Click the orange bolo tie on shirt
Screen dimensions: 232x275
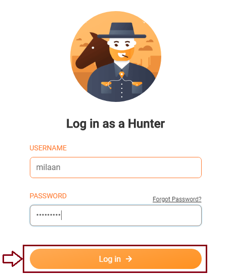pos(122,75)
